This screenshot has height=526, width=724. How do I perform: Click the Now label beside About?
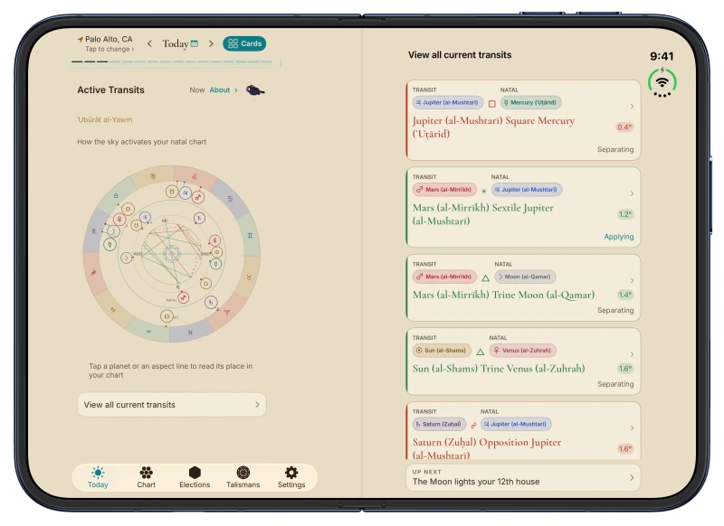pyautogui.click(x=196, y=89)
